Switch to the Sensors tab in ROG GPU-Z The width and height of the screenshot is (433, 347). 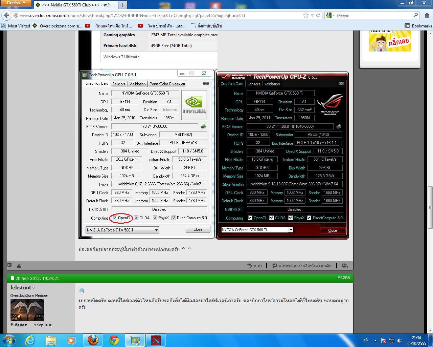[254, 84]
